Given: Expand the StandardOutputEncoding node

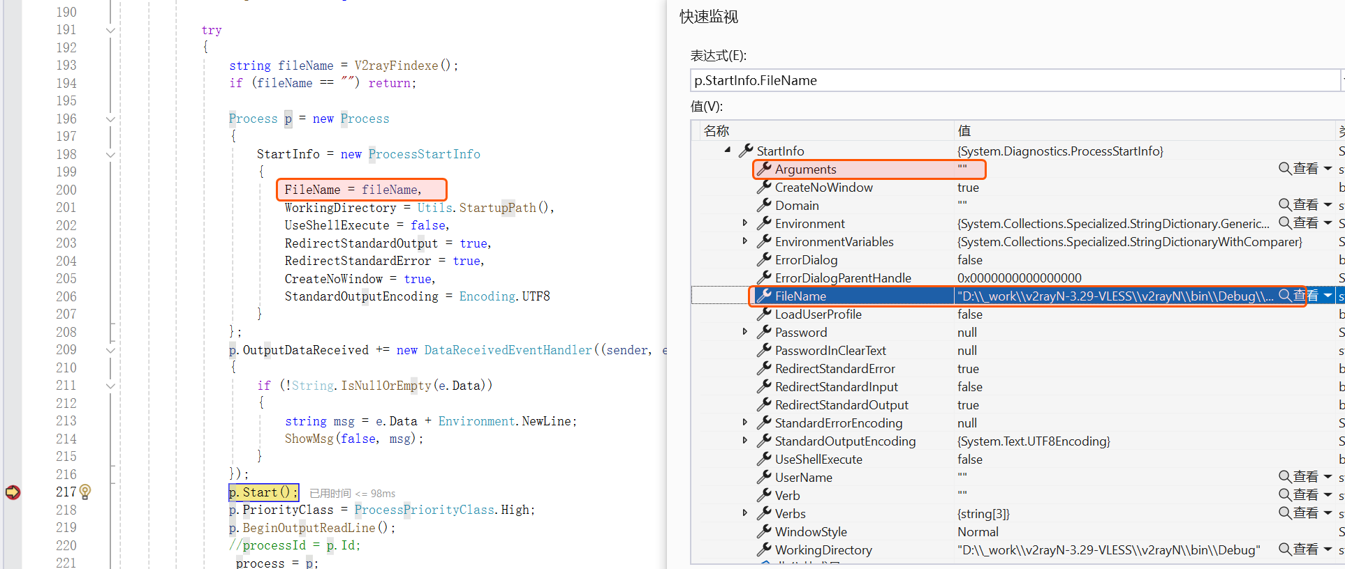Looking at the screenshot, I should click(744, 441).
